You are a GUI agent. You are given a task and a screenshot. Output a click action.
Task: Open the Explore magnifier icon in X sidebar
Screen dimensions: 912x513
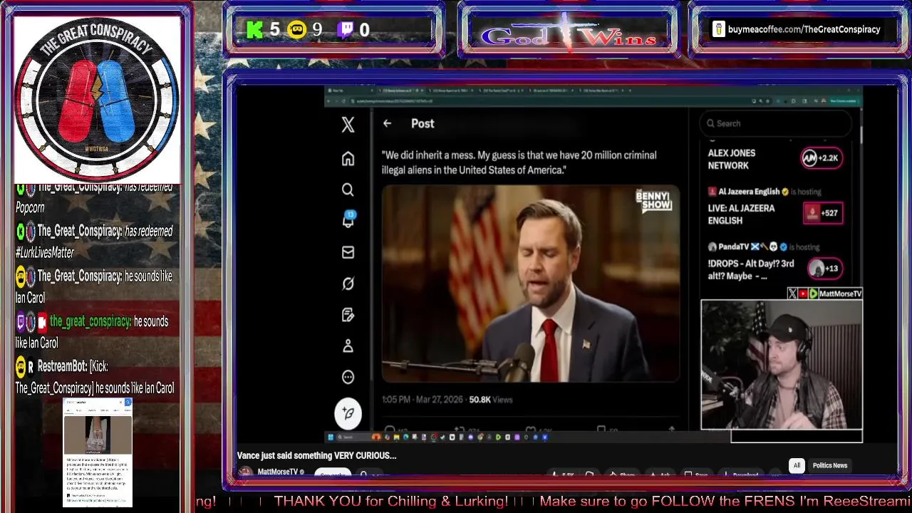[348, 190]
